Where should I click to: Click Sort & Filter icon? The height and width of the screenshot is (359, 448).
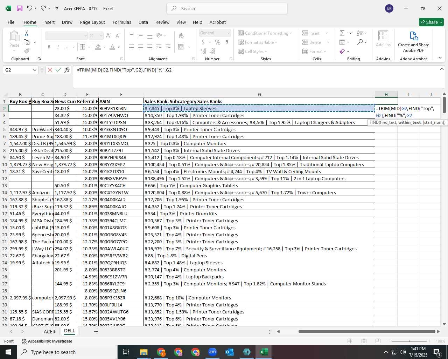point(360,33)
